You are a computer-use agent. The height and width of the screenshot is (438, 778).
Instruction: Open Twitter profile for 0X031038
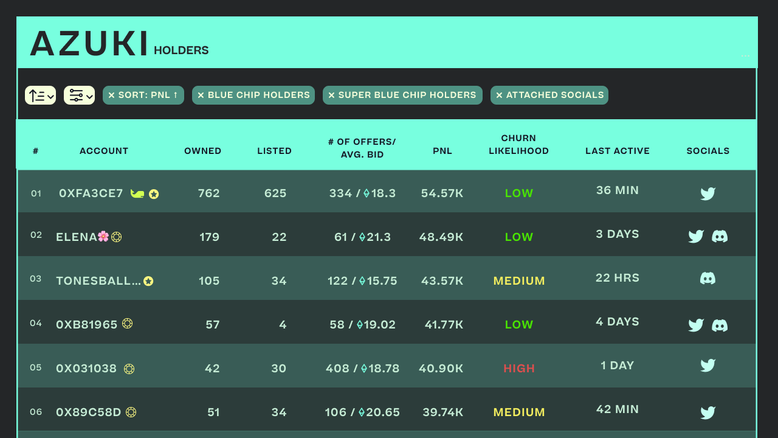click(708, 365)
